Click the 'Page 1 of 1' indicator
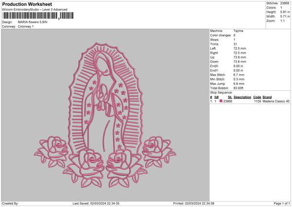This screenshot has width=292, height=207. [x=282, y=203]
